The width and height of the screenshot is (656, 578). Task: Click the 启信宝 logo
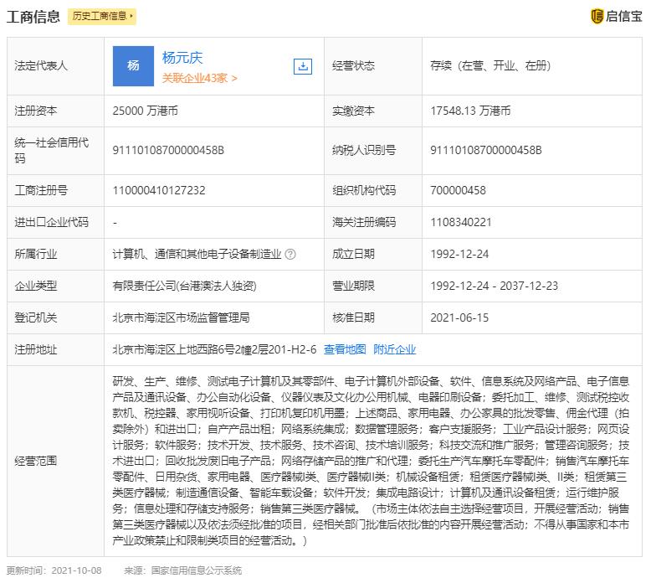pyautogui.click(x=616, y=17)
